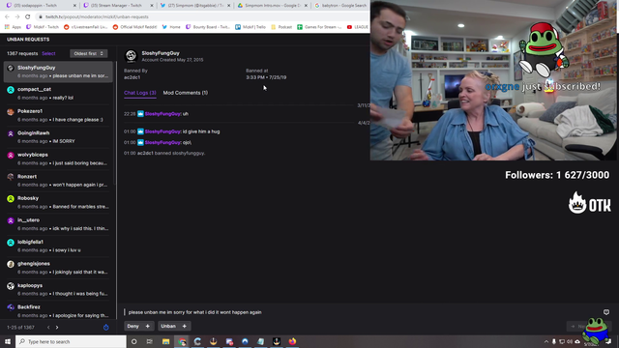This screenshot has width=619, height=348.
Task: Open wolvybiceps' unban request
Action: tap(58, 159)
